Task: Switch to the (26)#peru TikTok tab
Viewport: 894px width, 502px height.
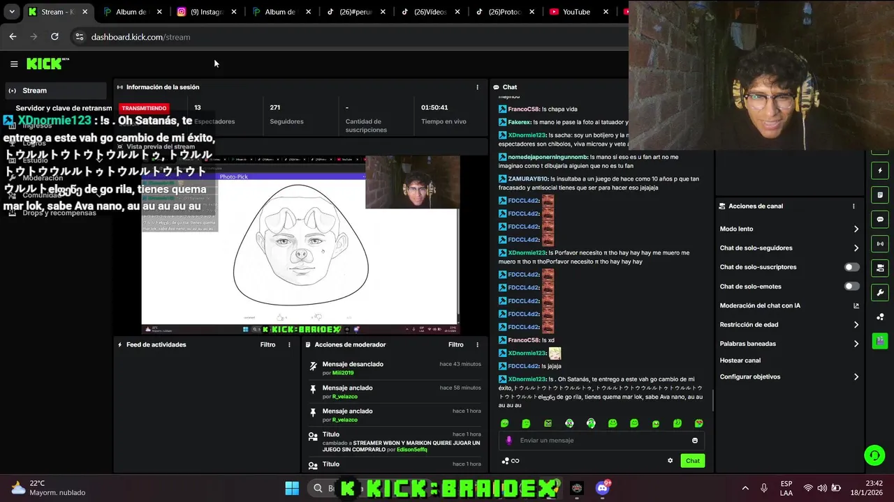Action: 356,12
